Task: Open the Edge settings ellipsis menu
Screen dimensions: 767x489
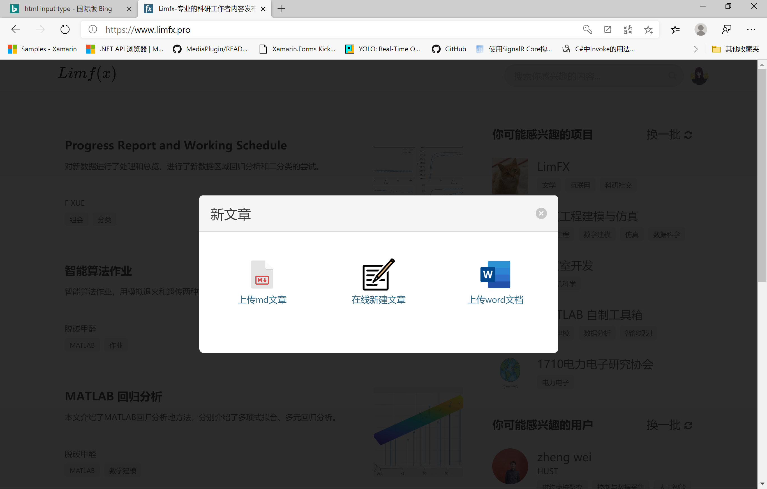Action: click(x=751, y=30)
